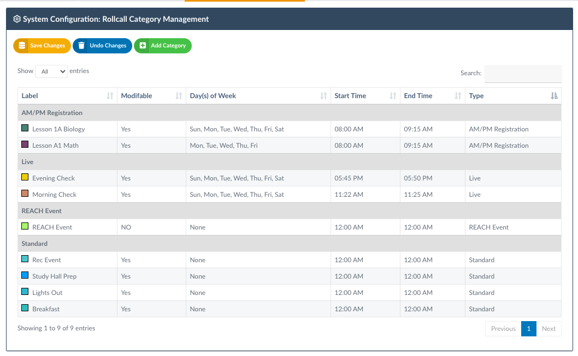Click the database icon on Save Changes
Image resolution: width=578 pixels, height=356 pixels.
click(22, 46)
